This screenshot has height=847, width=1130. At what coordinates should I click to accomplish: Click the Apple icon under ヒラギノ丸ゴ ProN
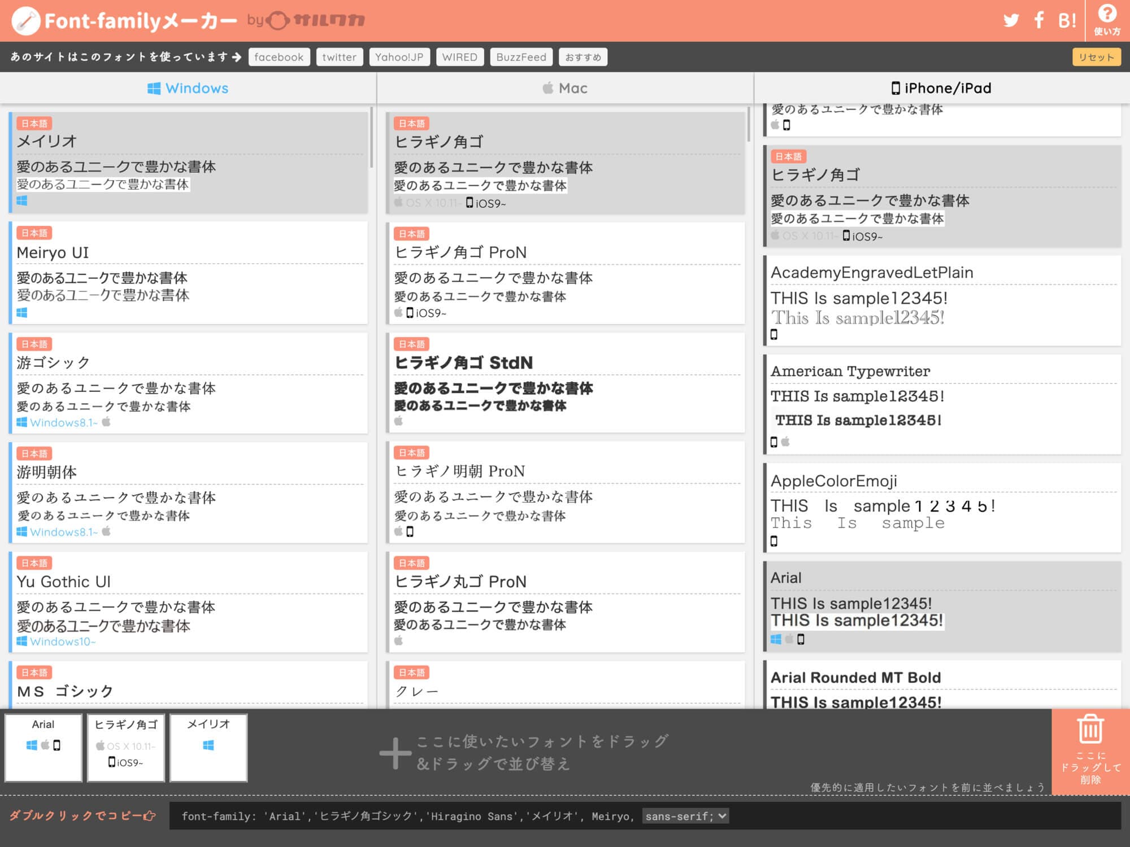[398, 640]
